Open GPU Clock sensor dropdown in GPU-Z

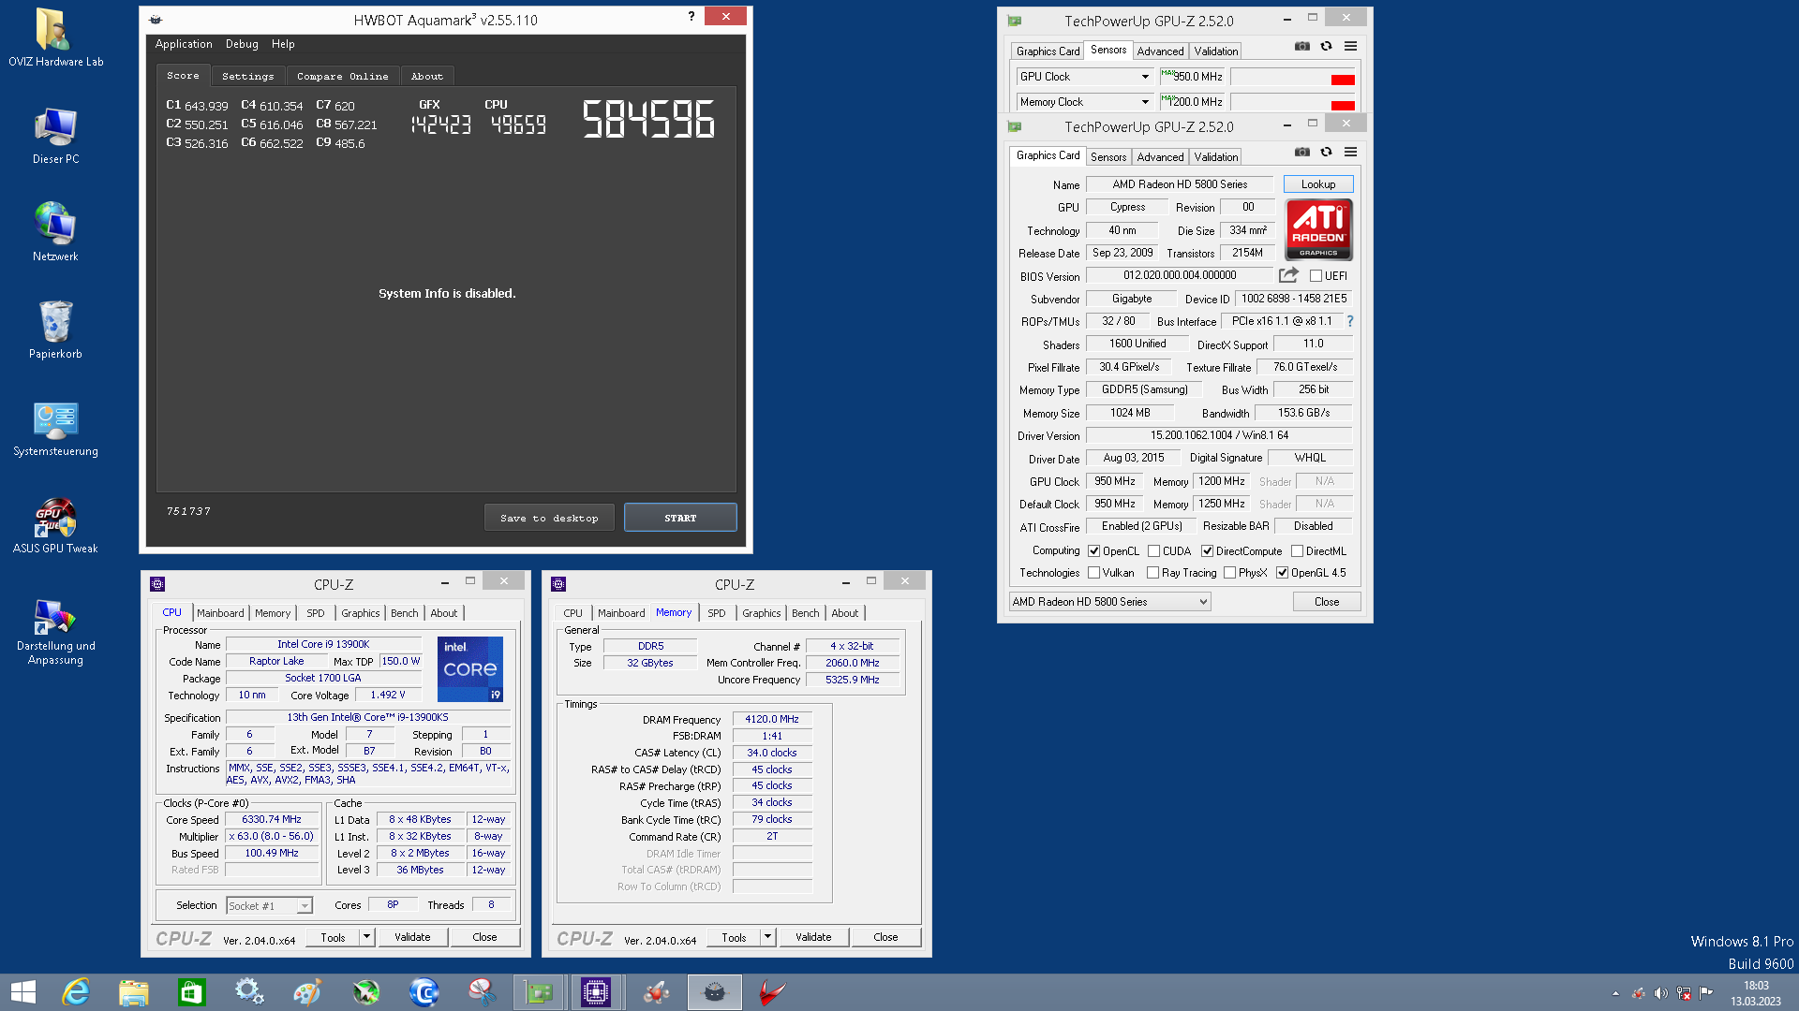pos(1085,77)
